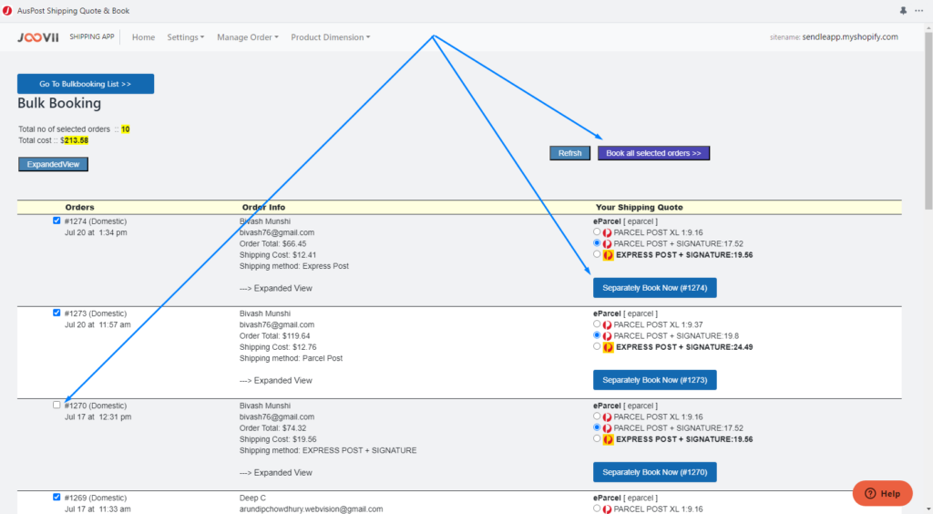Uncheck order #1274 checkbox
The width and height of the screenshot is (933, 514).
click(56, 221)
